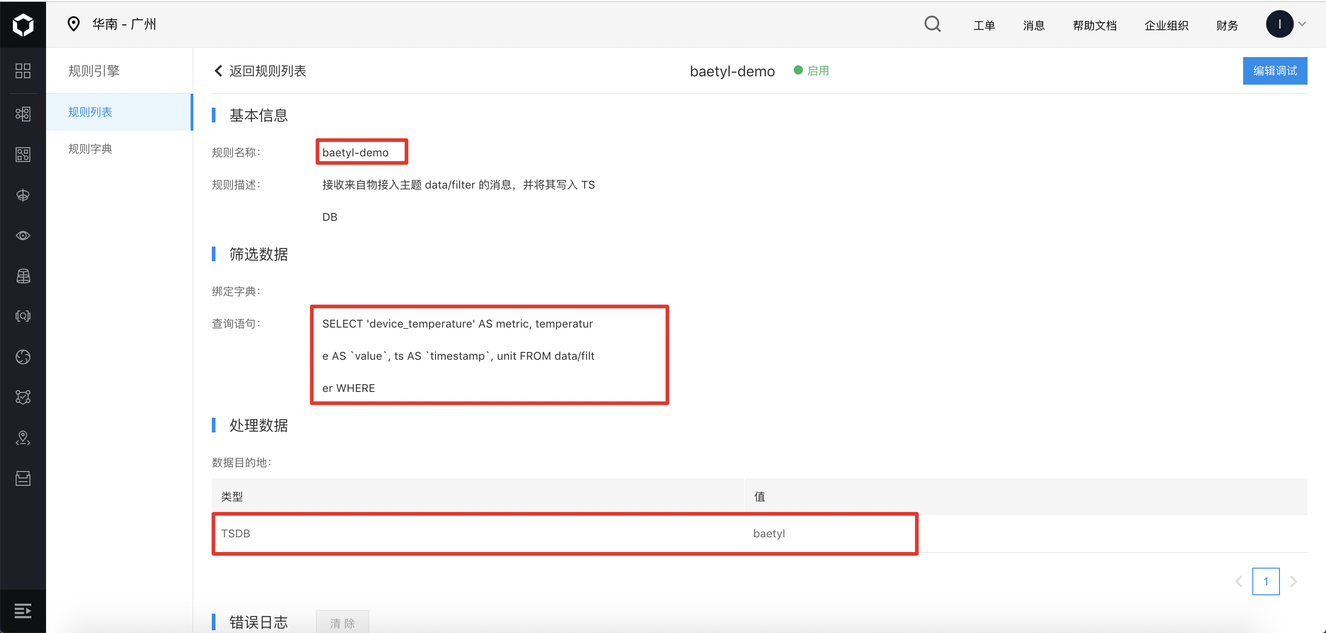Click the 基本信息 section heading
The image size is (1326, 633).
click(258, 115)
